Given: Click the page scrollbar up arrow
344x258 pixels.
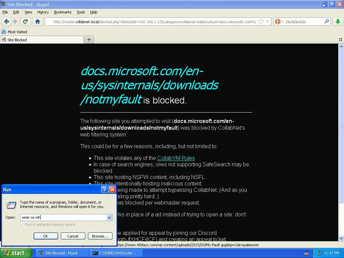Looking at the screenshot, I should tap(341, 46).
